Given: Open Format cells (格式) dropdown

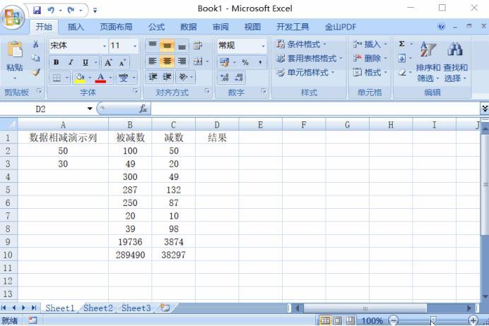Looking at the screenshot, I should pyautogui.click(x=370, y=73).
